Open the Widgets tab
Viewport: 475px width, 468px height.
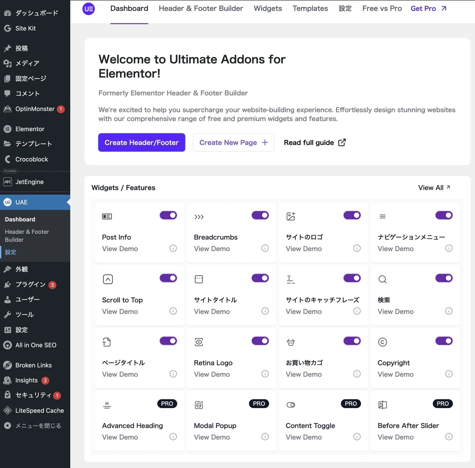268,8
